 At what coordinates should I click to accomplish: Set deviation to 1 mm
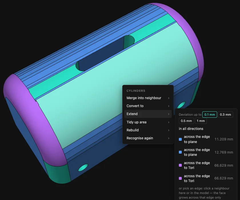[x=201, y=121]
